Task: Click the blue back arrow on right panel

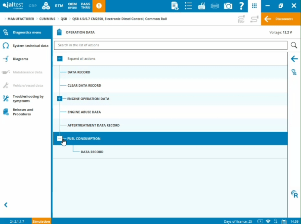Action: click(x=294, y=59)
